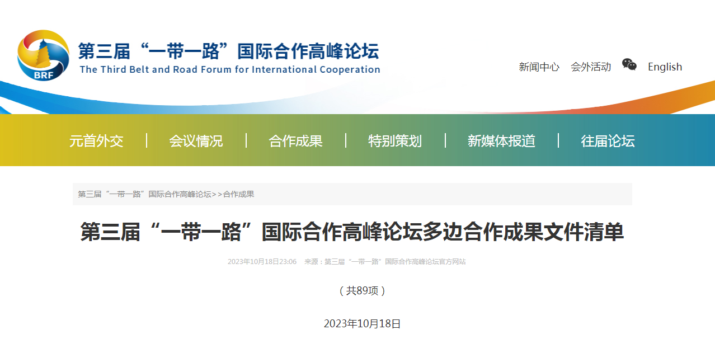Choose 特别策划 from the navigation bar

pyautogui.click(x=395, y=141)
